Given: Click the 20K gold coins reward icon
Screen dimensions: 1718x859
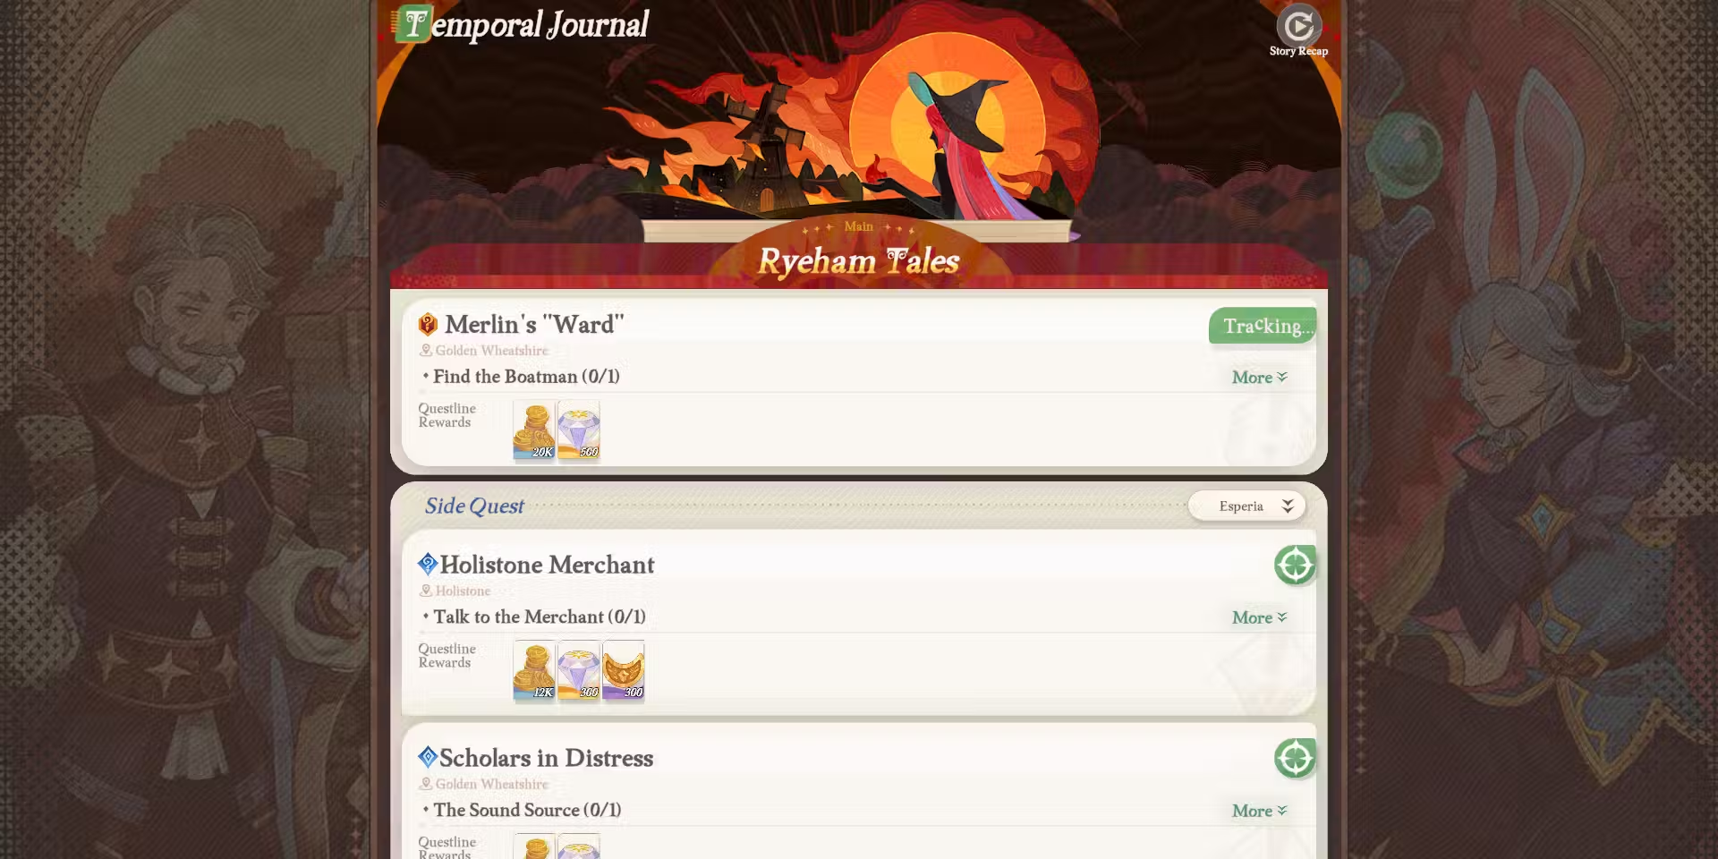Looking at the screenshot, I should click(x=534, y=430).
